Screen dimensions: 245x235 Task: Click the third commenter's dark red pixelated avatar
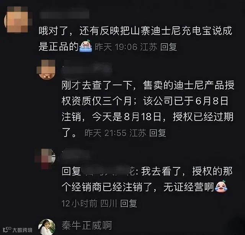45,159
